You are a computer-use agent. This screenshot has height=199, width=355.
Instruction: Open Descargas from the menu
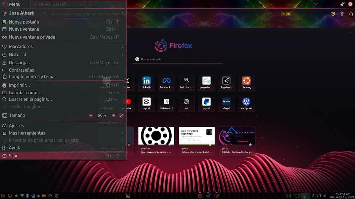(x=63, y=63)
